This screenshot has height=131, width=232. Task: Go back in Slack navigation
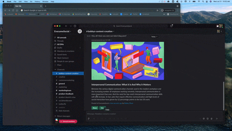(66, 26)
